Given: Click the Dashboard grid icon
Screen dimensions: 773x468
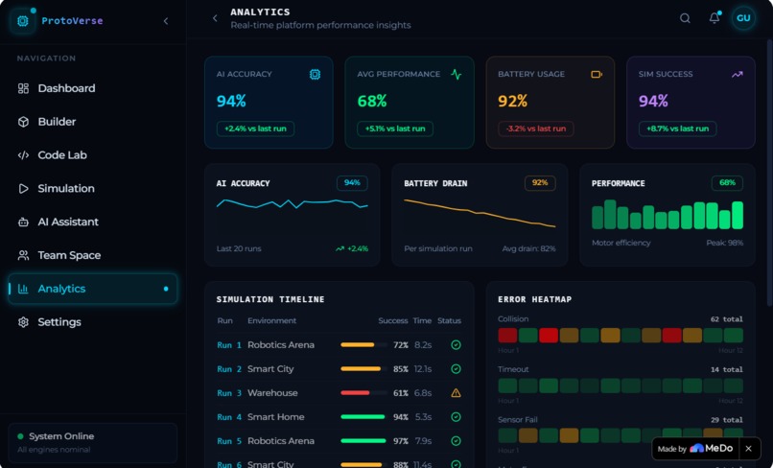Looking at the screenshot, I should [x=23, y=88].
